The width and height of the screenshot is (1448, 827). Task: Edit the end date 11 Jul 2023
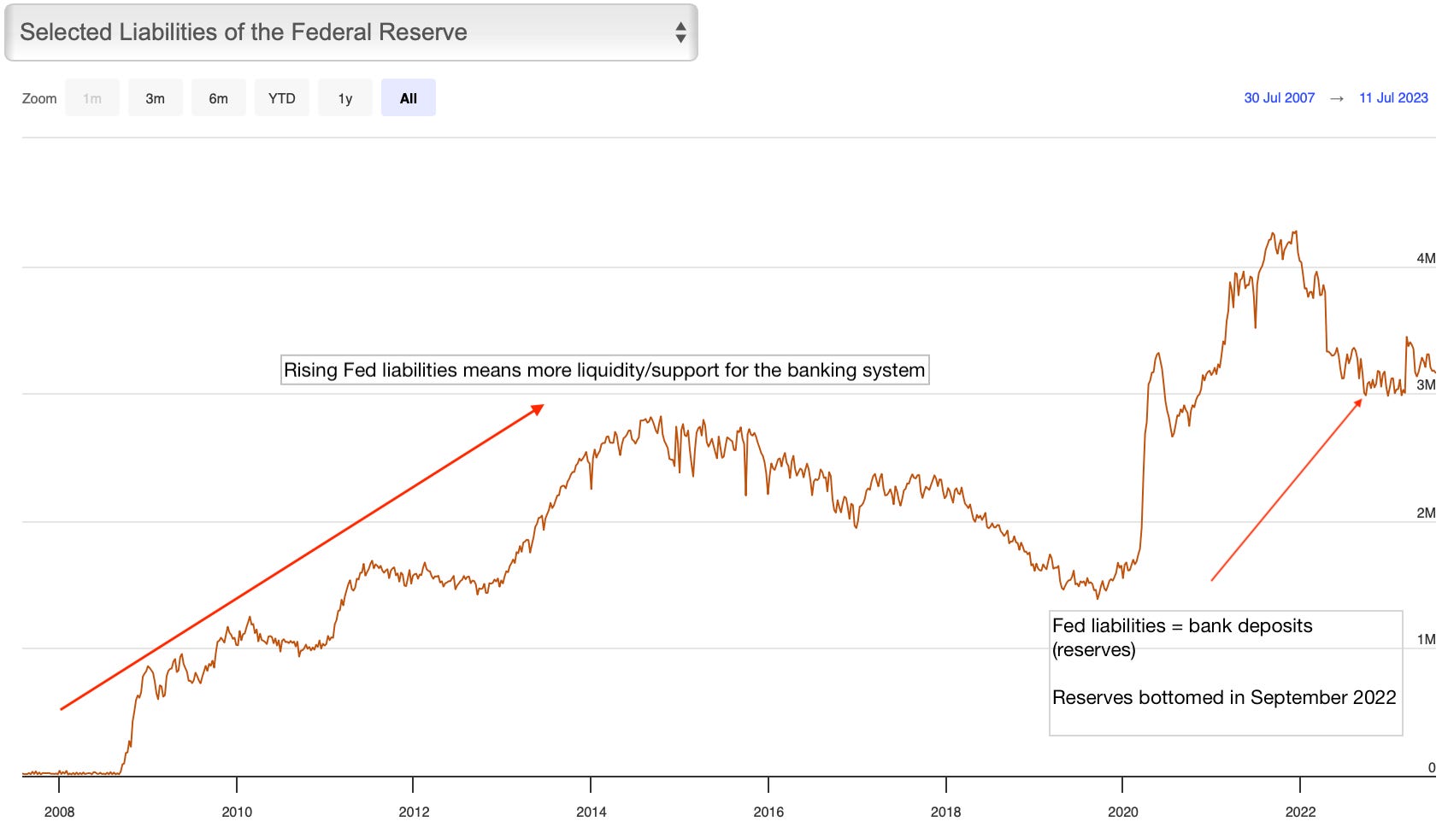[1393, 98]
